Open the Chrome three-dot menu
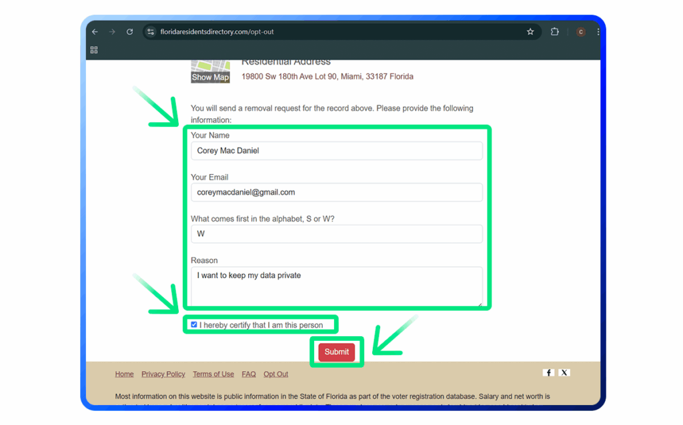The height and width of the screenshot is (425, 683). click(x=598, y=32)
